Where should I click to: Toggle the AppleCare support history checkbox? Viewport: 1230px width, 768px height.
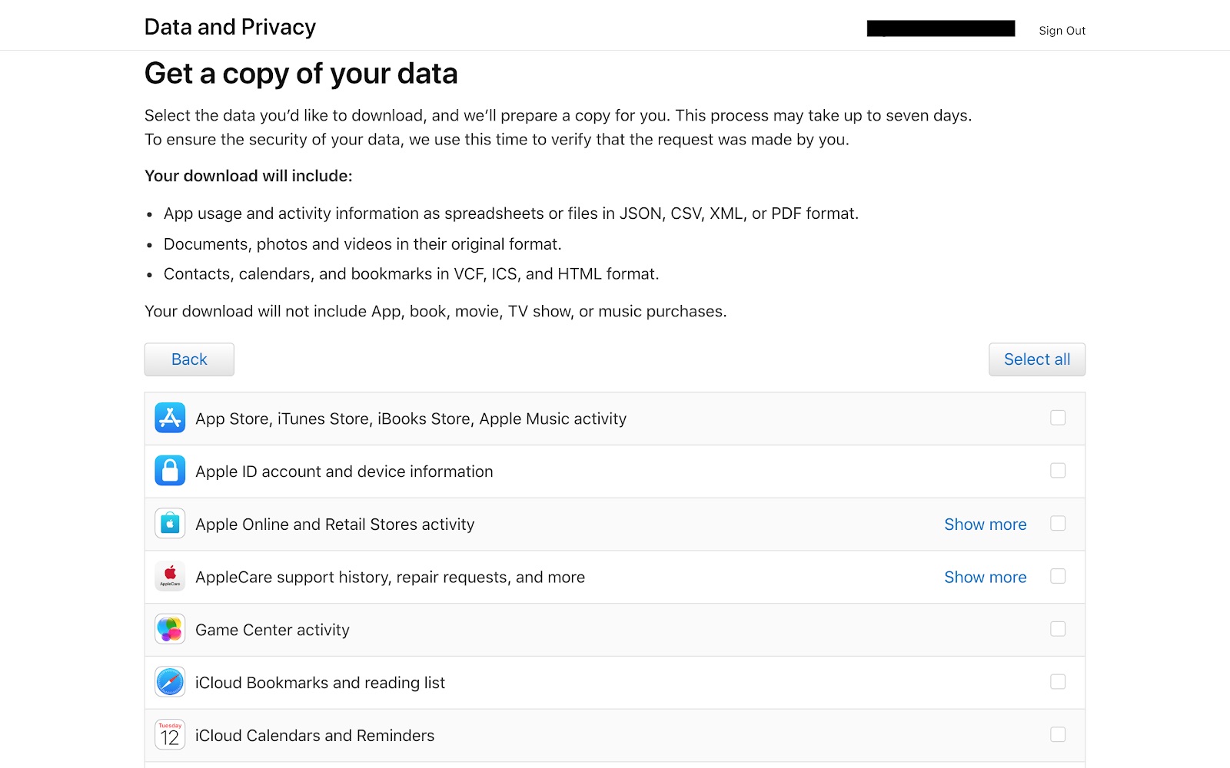1058,577
